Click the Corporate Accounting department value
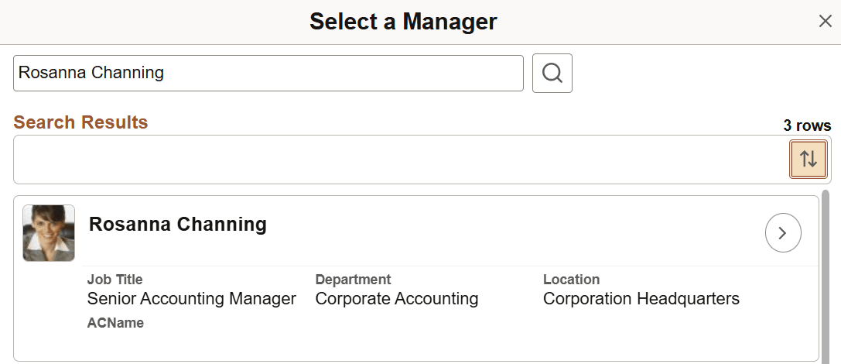The height and width of the screenshot is (364, 841). (396, 299)
